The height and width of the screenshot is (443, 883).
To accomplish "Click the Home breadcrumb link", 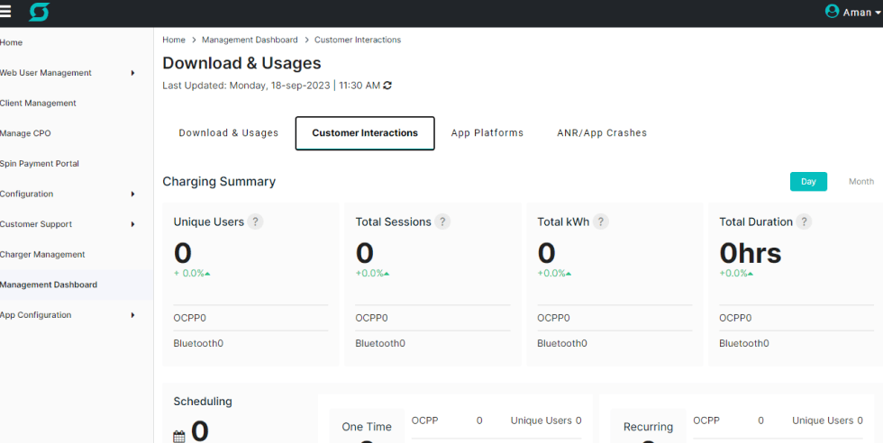I will pos(174,40).
